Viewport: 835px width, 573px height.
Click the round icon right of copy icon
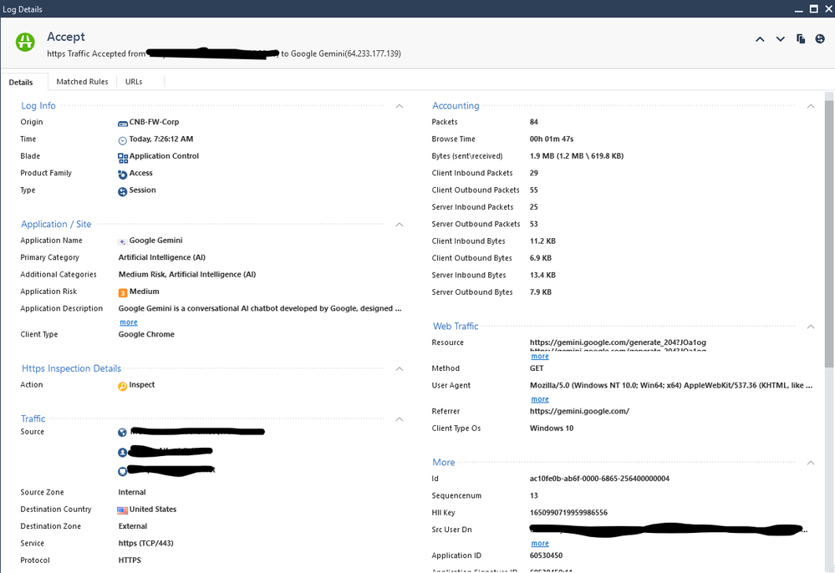coord(820,38)
